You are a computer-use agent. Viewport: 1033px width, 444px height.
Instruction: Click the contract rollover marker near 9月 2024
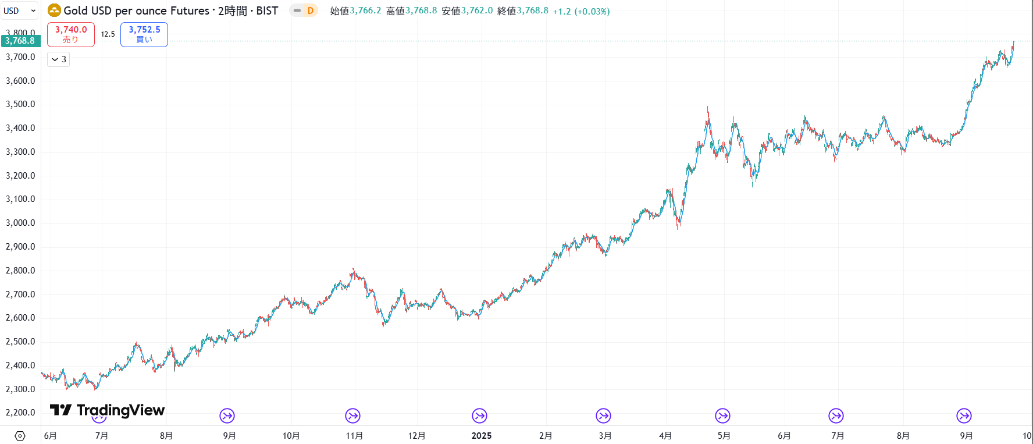pyautogui.click(x=227, y=415)
